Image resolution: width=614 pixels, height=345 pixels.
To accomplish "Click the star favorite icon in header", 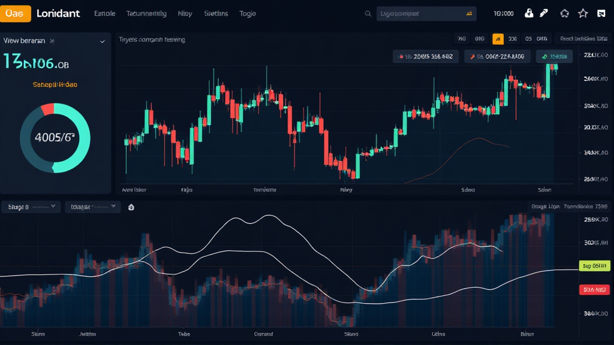I will click(x=583, y=13).
